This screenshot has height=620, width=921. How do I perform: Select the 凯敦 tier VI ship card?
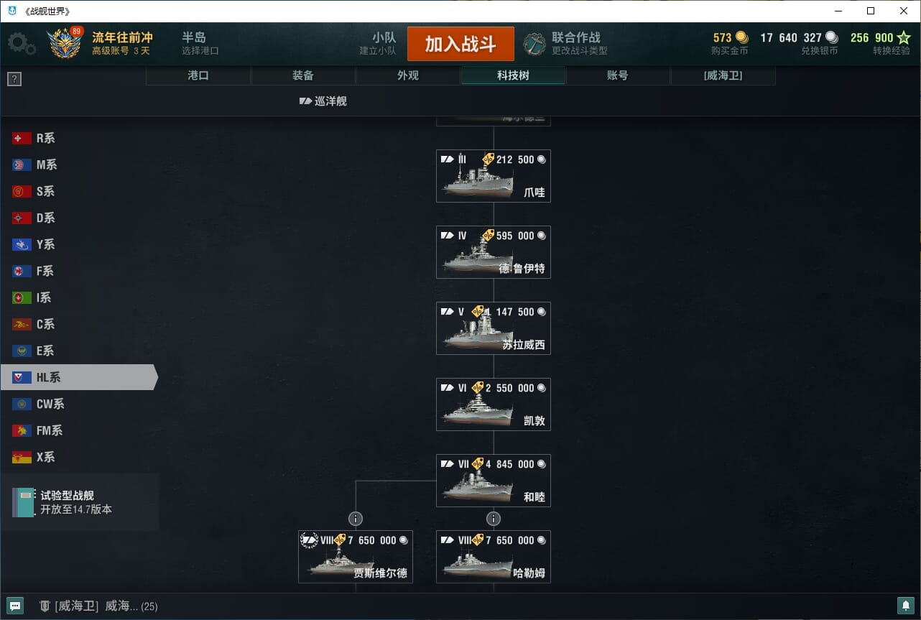[494, 404]
